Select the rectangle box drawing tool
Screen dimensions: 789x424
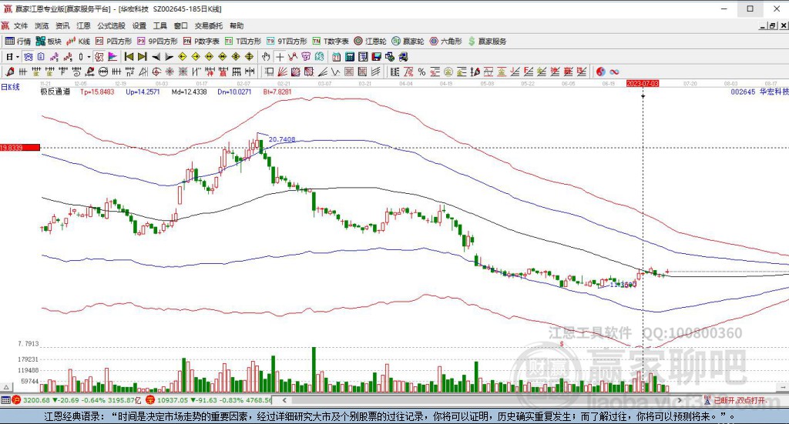(x=269, y=72)
